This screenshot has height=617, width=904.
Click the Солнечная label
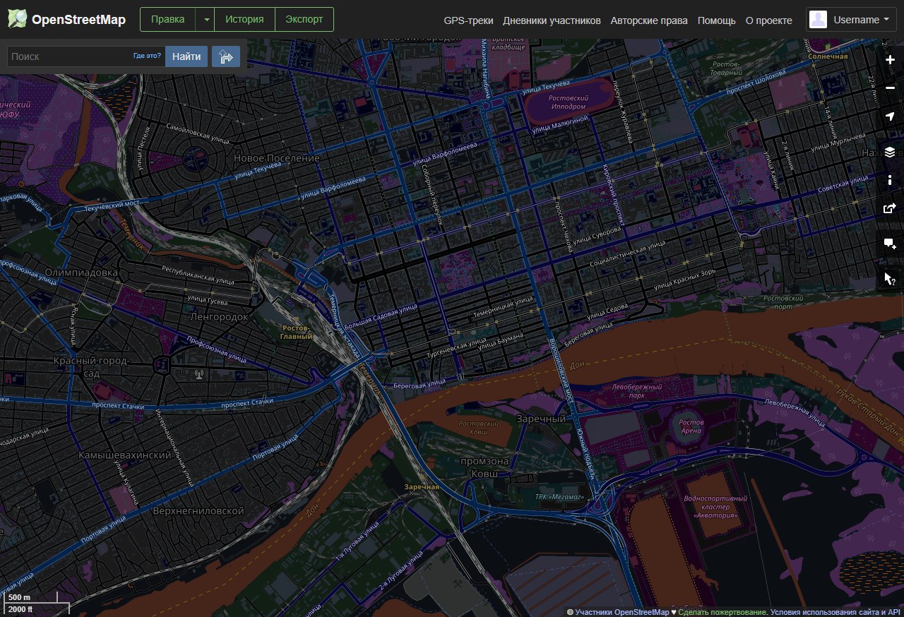tap(828, 56)
